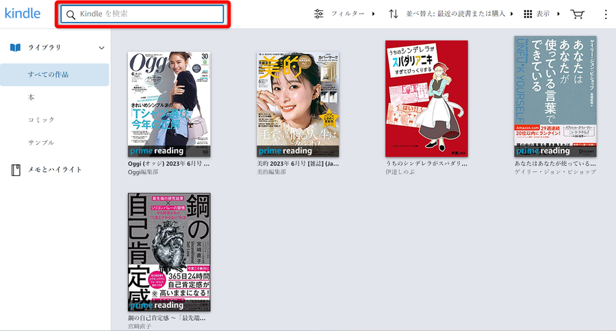Open the 美的 magazine cover
The image size is (616, 331).
298,104
